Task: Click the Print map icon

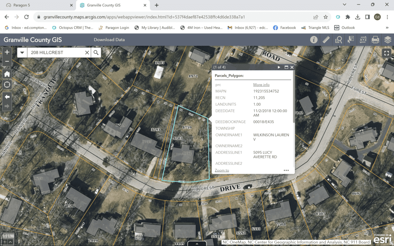Action: pyautogui.click(x=375, y=40)
